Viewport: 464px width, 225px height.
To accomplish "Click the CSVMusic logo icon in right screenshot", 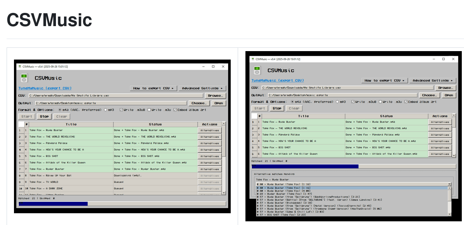I will [x=257, y=70].
